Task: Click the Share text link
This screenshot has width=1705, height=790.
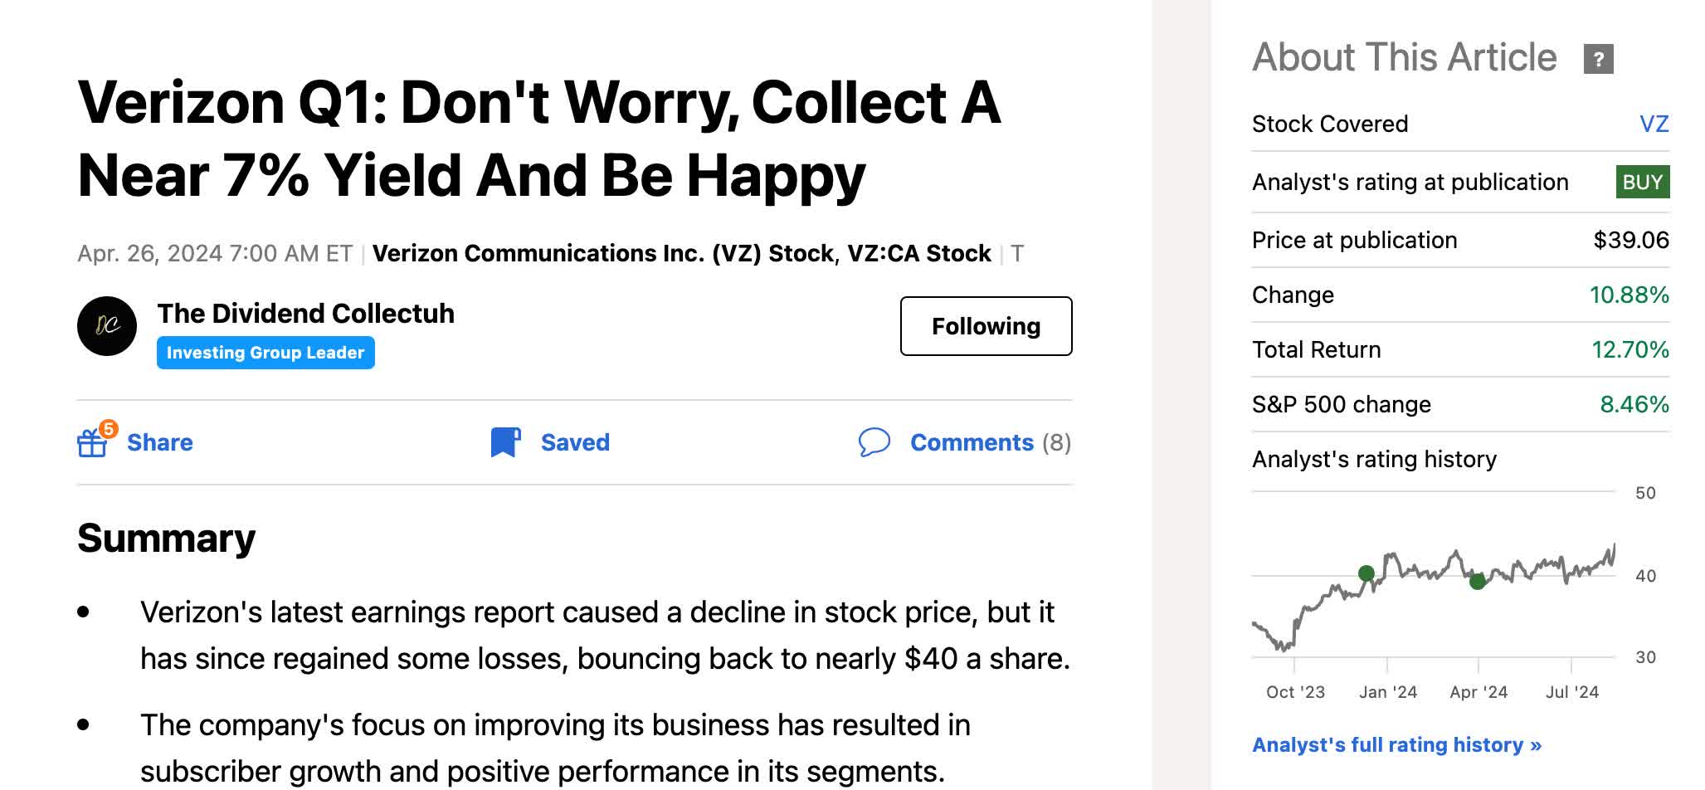Action: click(159, 442)
